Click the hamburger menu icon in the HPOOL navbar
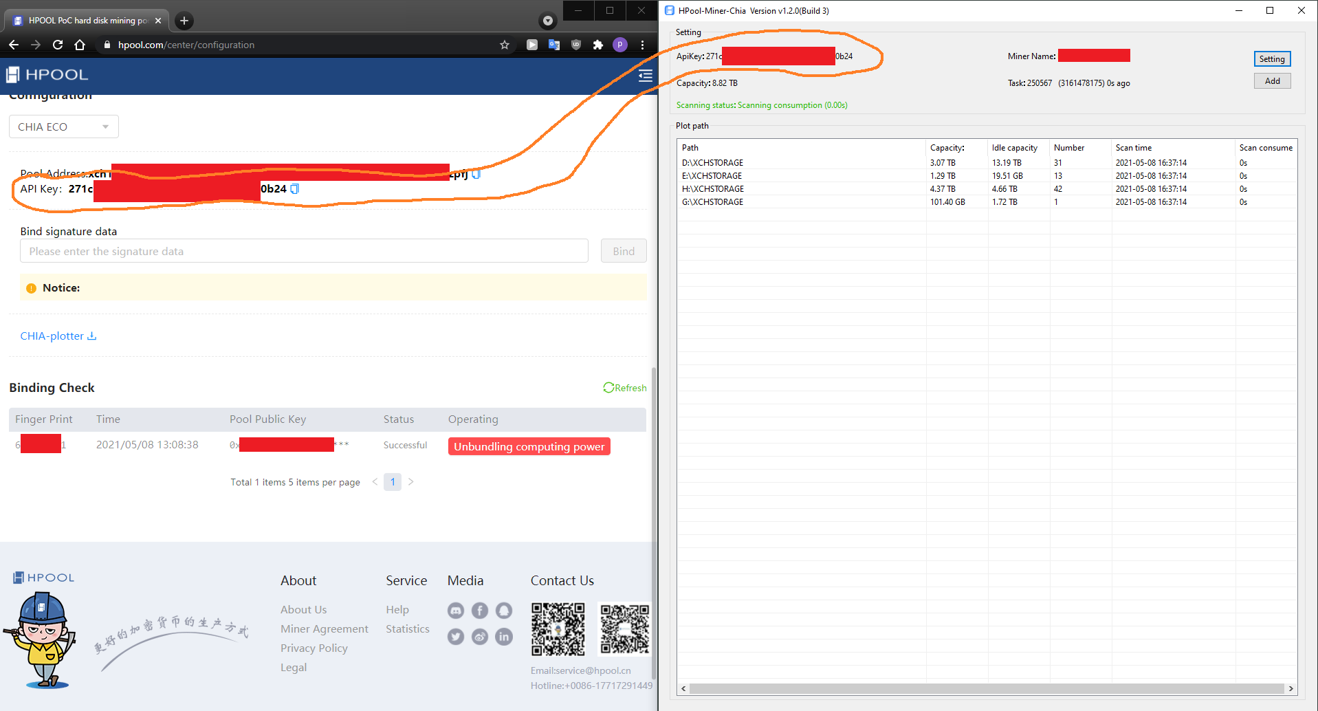Viewport: 1318px width, 711px height. pyautogui.click(x=645, y=76)
